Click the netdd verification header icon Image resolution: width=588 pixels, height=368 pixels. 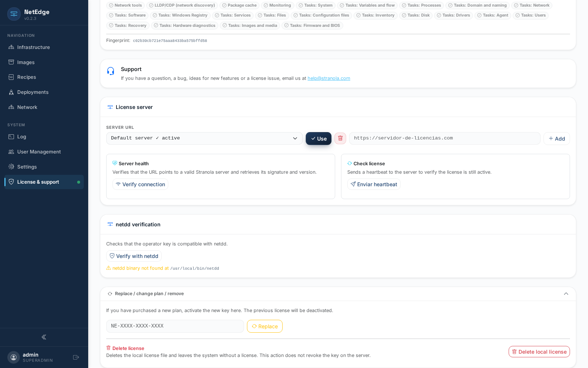(x=110, y=224)
